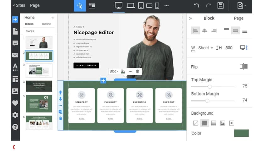Open block side options dots
Screen dimensions: 263x152
click(x=60, y=106)
